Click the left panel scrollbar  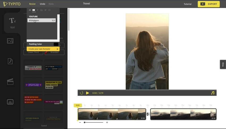(69, 20)
